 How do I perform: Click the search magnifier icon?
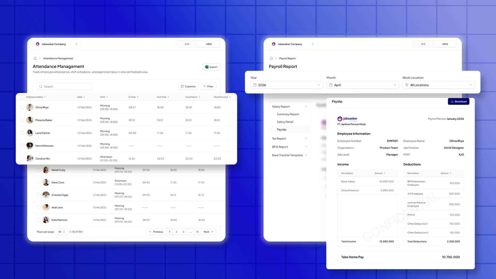[41, 87]
